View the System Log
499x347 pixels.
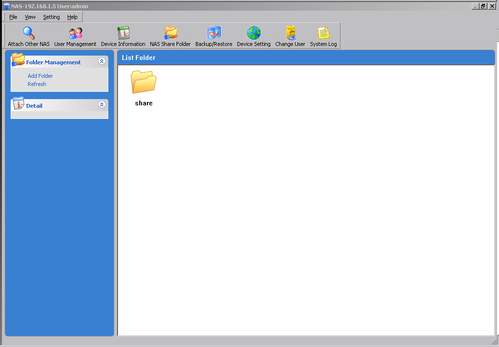point(323,36)
